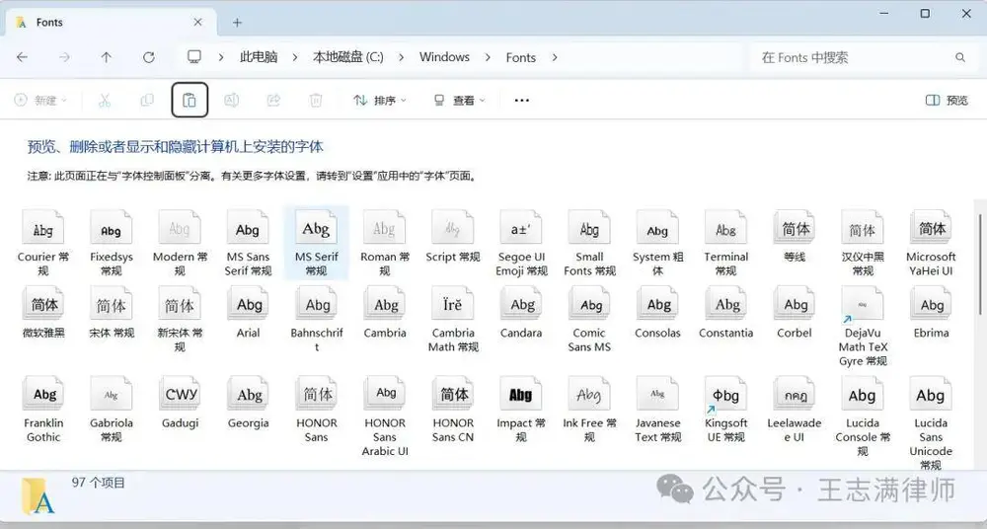Select the 微软雅黑 font
Screen dimensions: 987x529
43,313
